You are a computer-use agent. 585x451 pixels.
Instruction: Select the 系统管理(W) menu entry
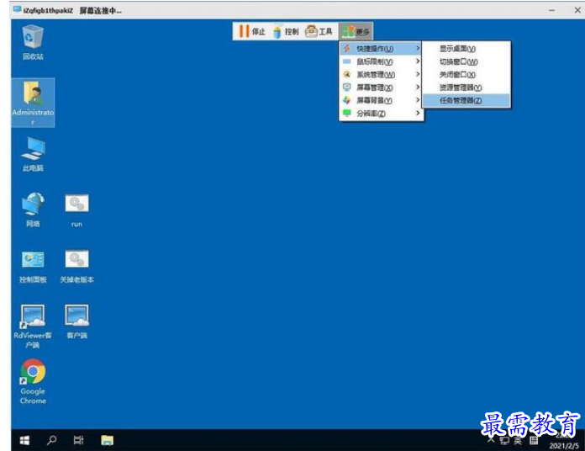click(x=382, y=74)
